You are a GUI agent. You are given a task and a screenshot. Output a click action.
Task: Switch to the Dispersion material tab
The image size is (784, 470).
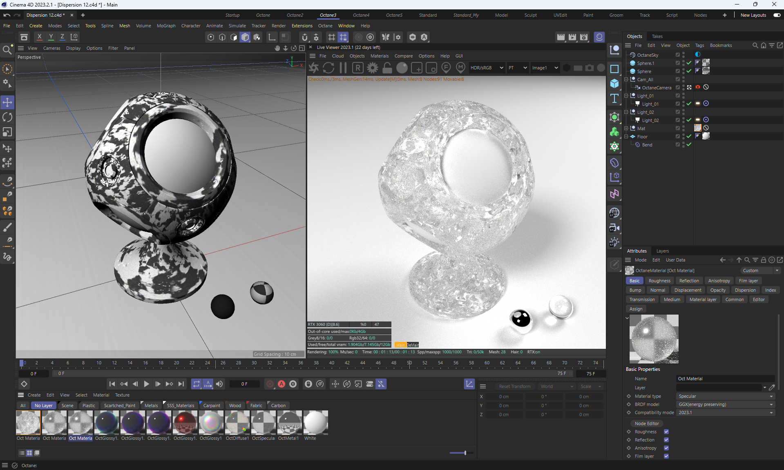click(745, 290)
